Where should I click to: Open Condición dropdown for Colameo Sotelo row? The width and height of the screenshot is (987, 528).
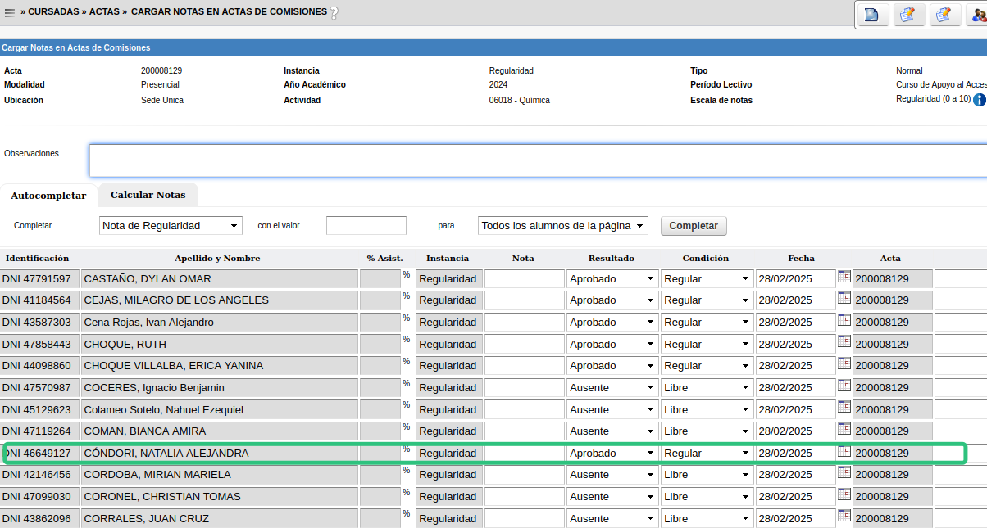click(x=707, y=409)
